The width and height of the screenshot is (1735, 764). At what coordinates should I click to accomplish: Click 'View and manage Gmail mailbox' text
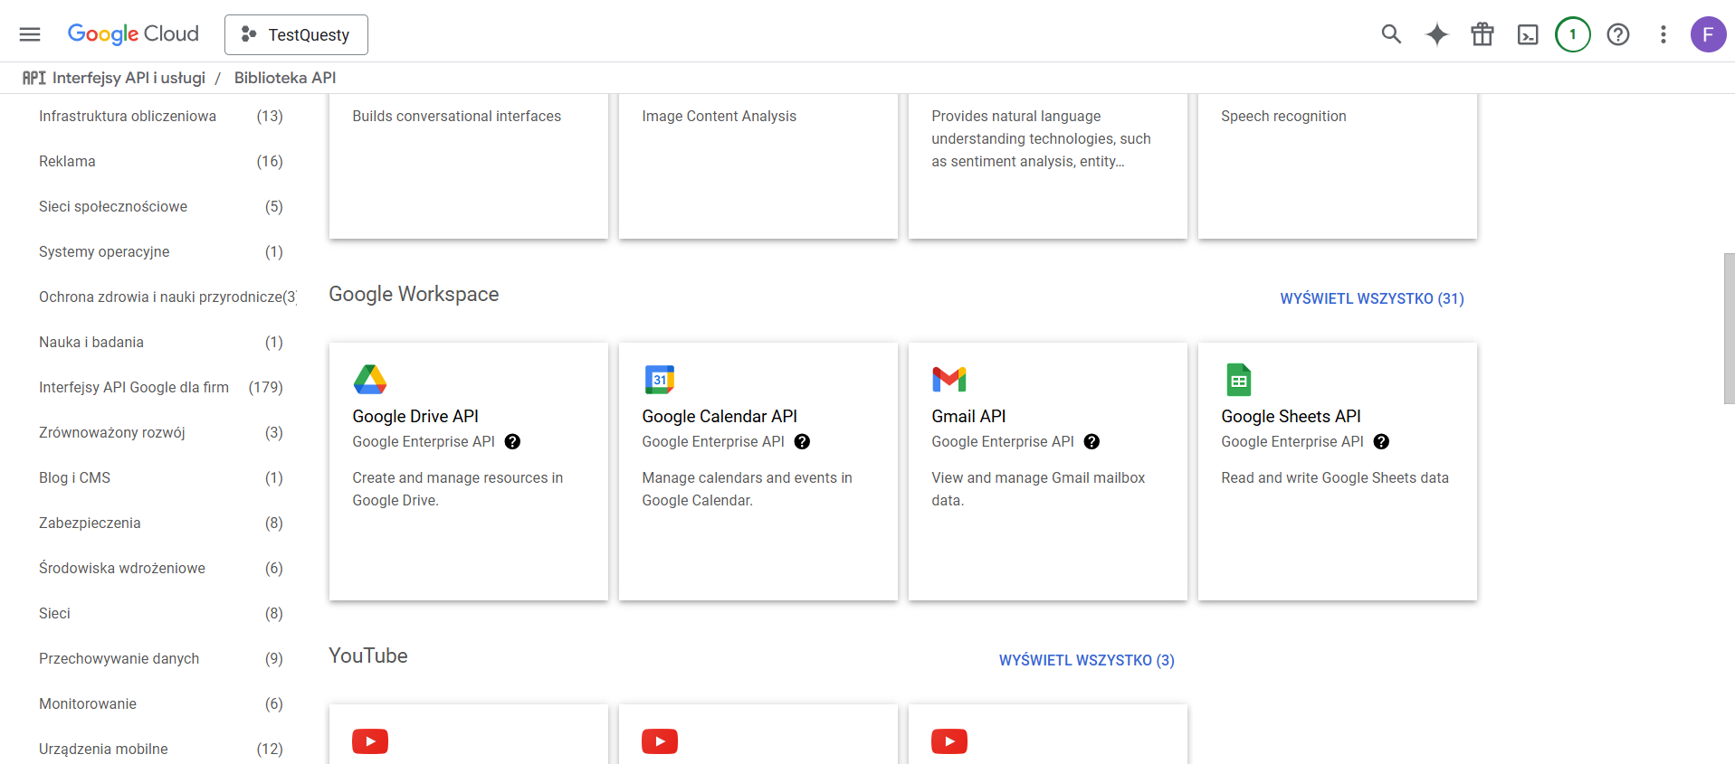click(1038, 489)
